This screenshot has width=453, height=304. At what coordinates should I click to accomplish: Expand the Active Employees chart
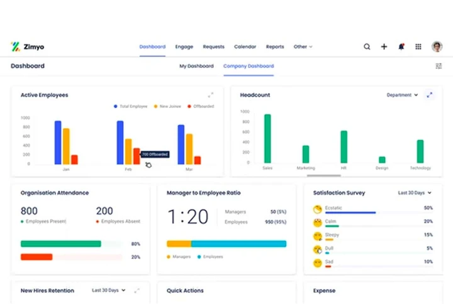tap(211, 95)
